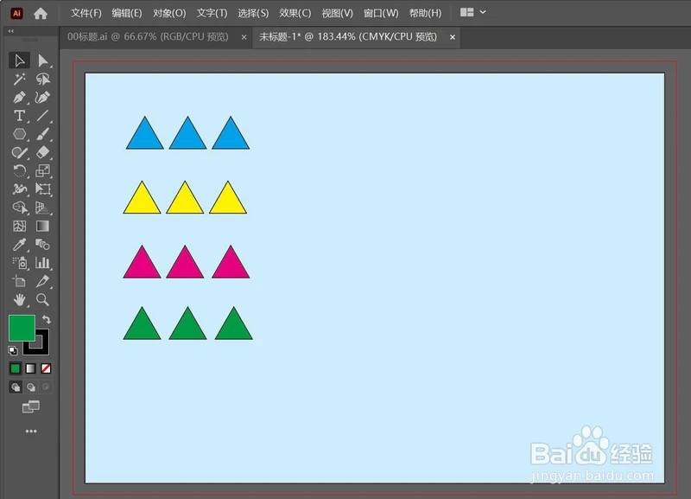The width and height of the screenshot is (691, 499).
Task: Select the Type tool
Action: (19, 116)
